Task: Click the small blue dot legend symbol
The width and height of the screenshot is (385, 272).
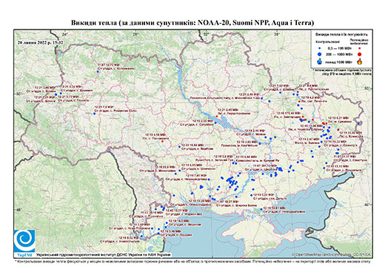Action: point(320,48)
